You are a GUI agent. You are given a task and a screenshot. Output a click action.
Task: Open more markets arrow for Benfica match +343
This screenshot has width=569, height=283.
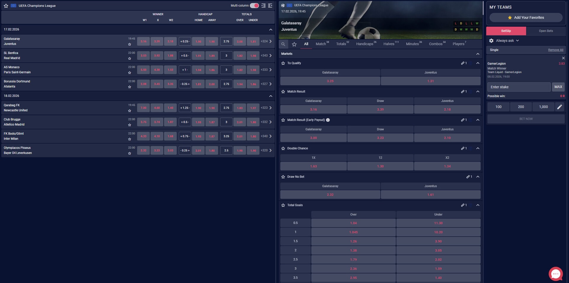click(x=271, y=56)
